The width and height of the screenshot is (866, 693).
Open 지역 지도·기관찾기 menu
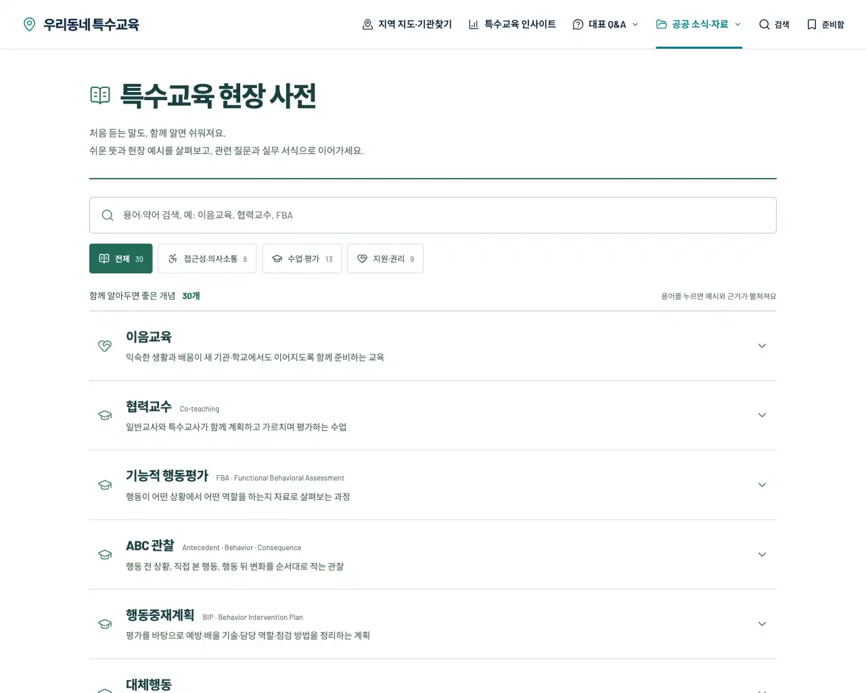[407, 24]
